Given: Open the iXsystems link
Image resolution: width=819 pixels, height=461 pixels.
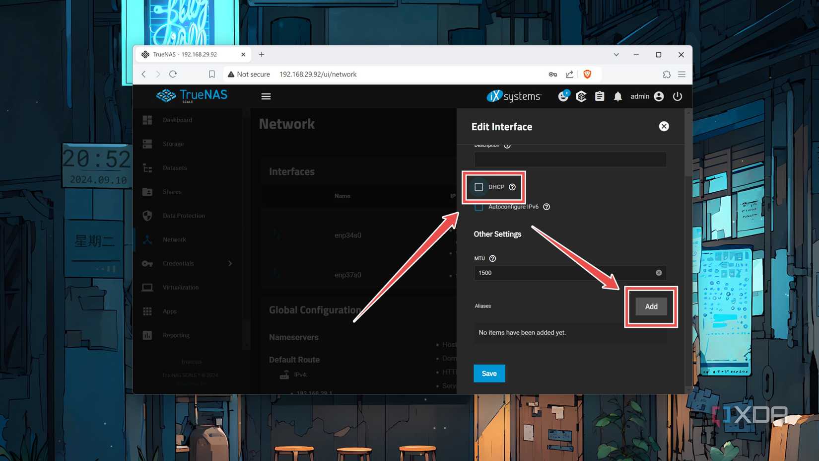Looking at the screenshot, I should (x=514, y=96).
